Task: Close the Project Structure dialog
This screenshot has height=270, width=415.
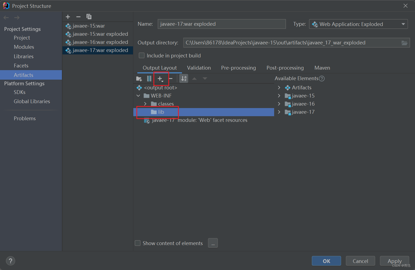Action: click(x=405, y=6)
